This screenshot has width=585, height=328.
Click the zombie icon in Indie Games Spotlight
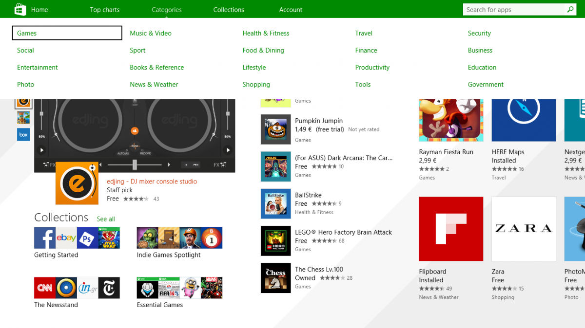(148, 238)
